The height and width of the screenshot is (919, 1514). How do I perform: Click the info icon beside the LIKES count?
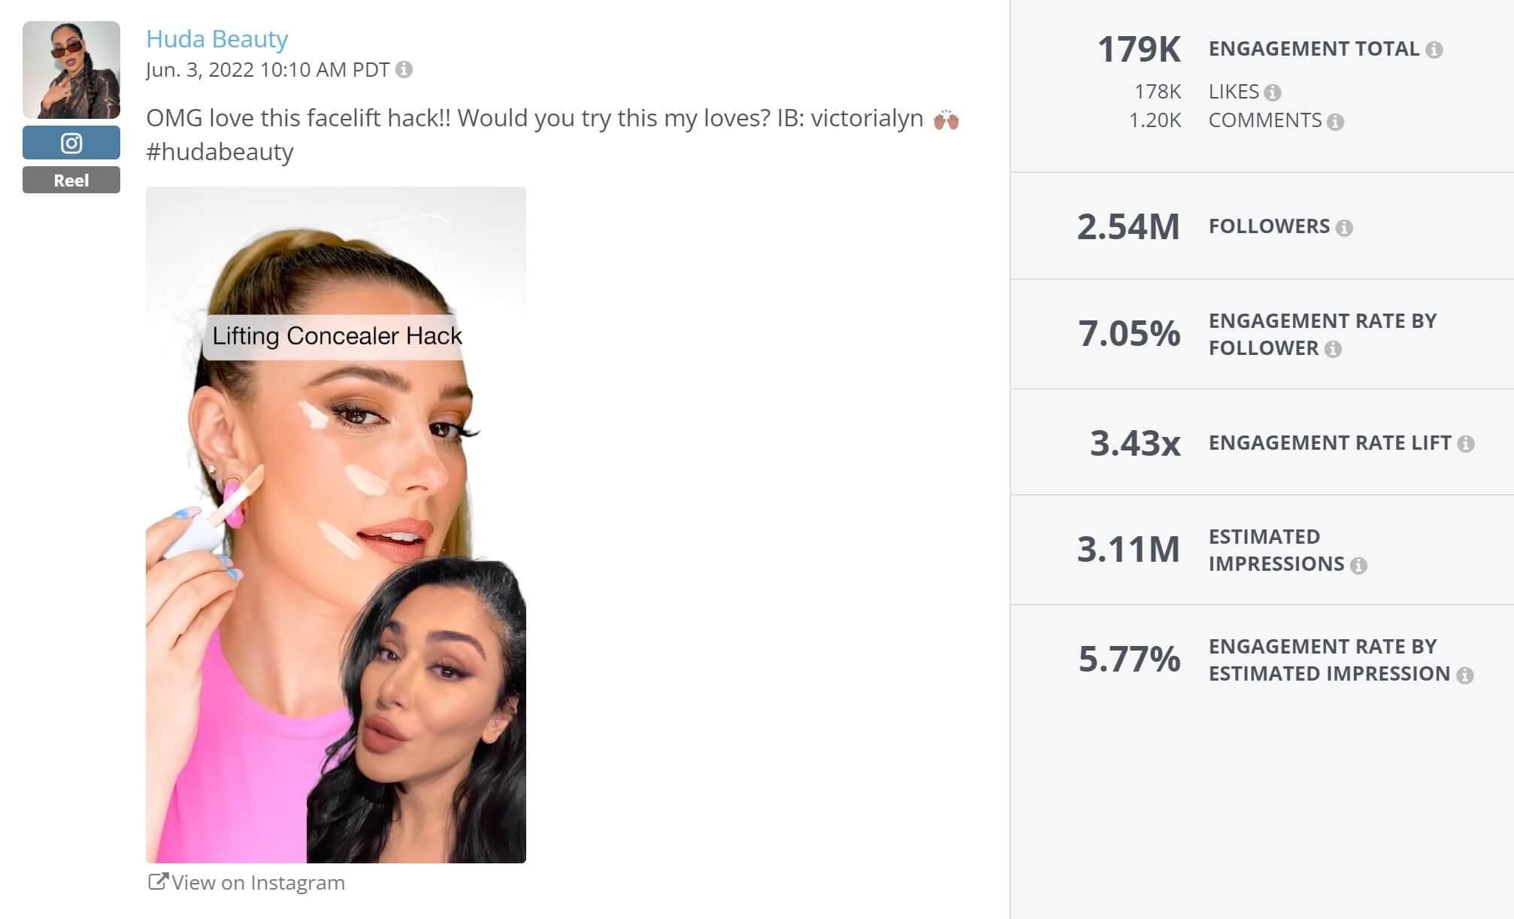pyautogui.click(x=1273, y=92)
